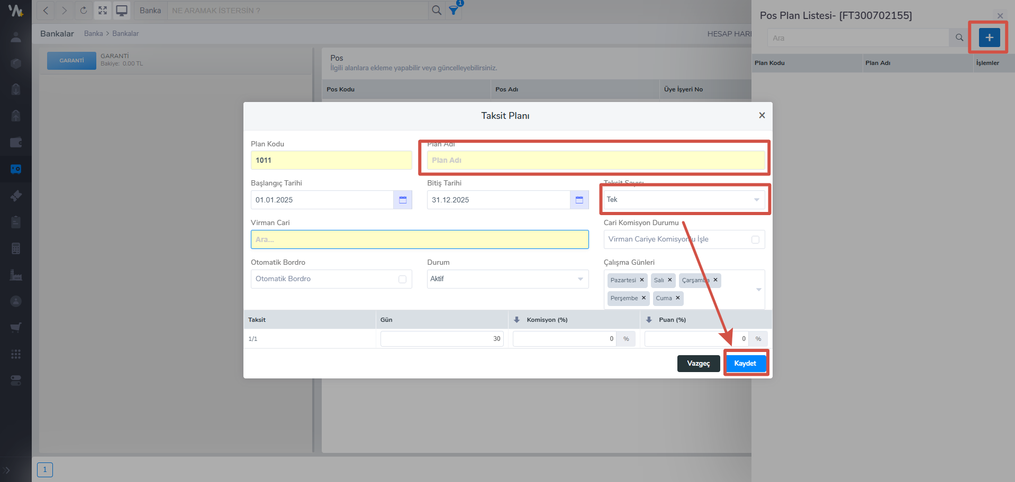Click the search magnifier in top bar
This screenshot has height=482, width=1015.
(436, 11)
